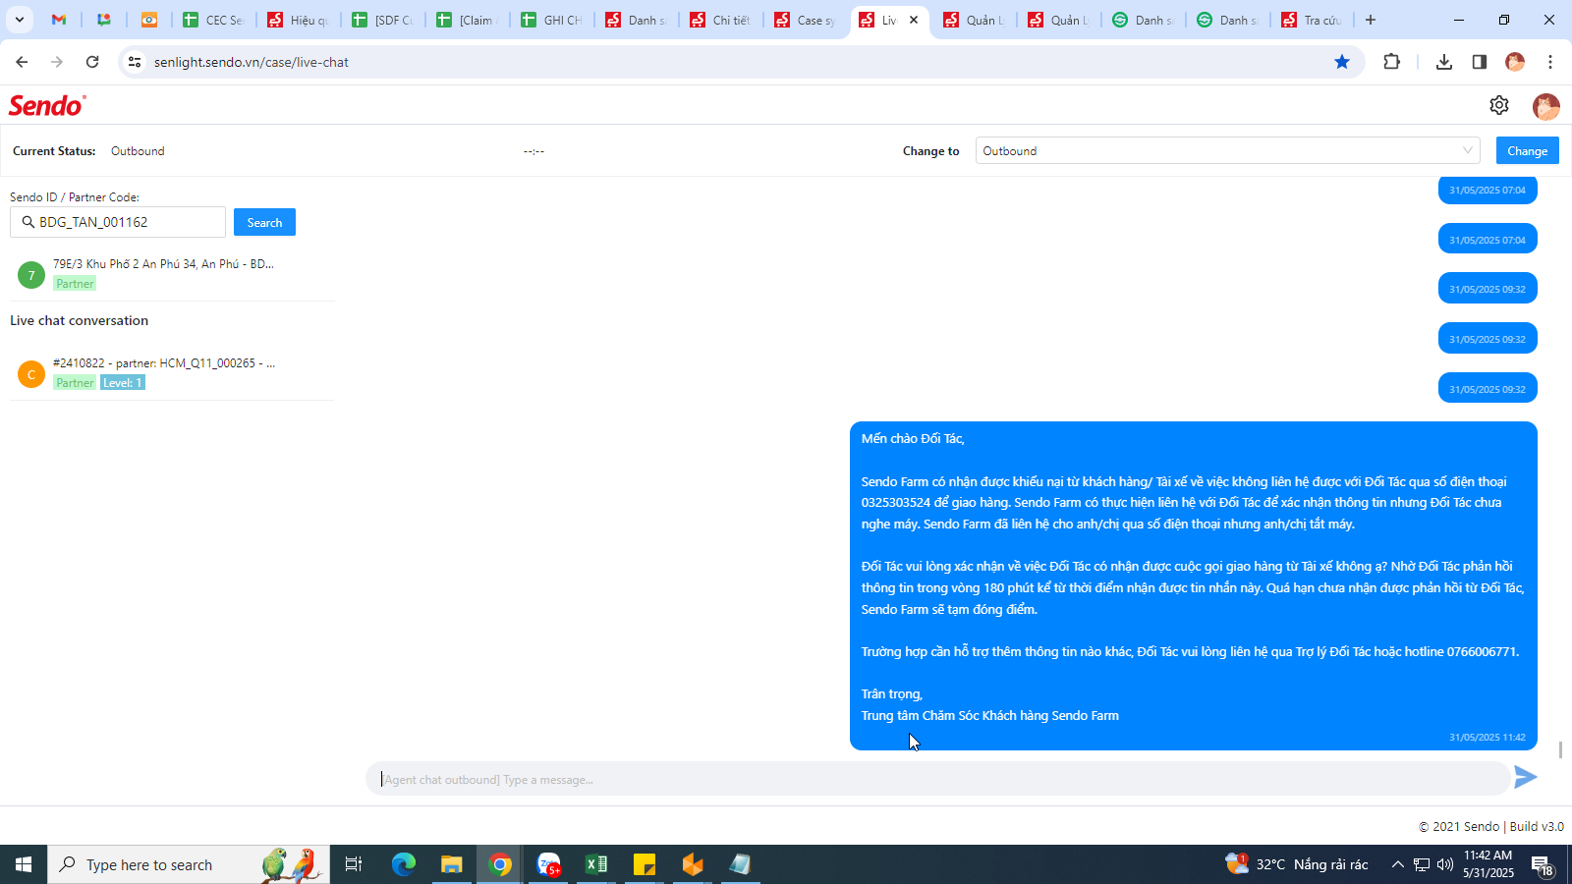The height and width of the screenshot is (884, 1572).
Task: Open the Chrome extensions puzzle icon
Action: point(1391,62)
